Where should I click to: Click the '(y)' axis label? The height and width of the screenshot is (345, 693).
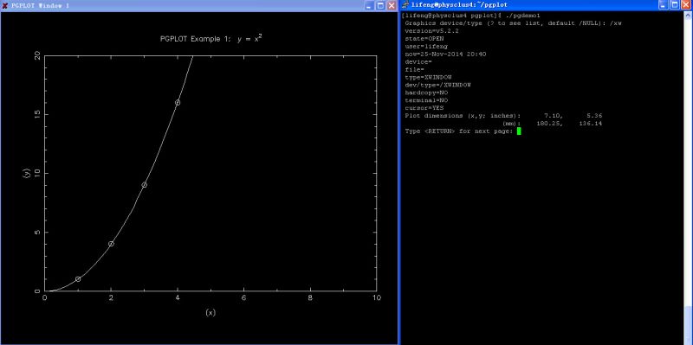coord(27,174)
